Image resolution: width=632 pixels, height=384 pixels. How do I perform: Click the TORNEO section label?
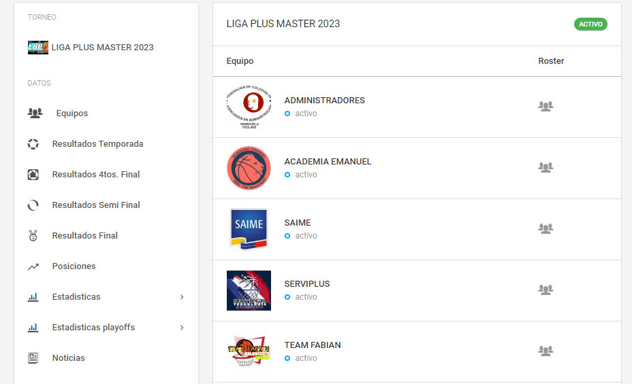coord(42,17)
